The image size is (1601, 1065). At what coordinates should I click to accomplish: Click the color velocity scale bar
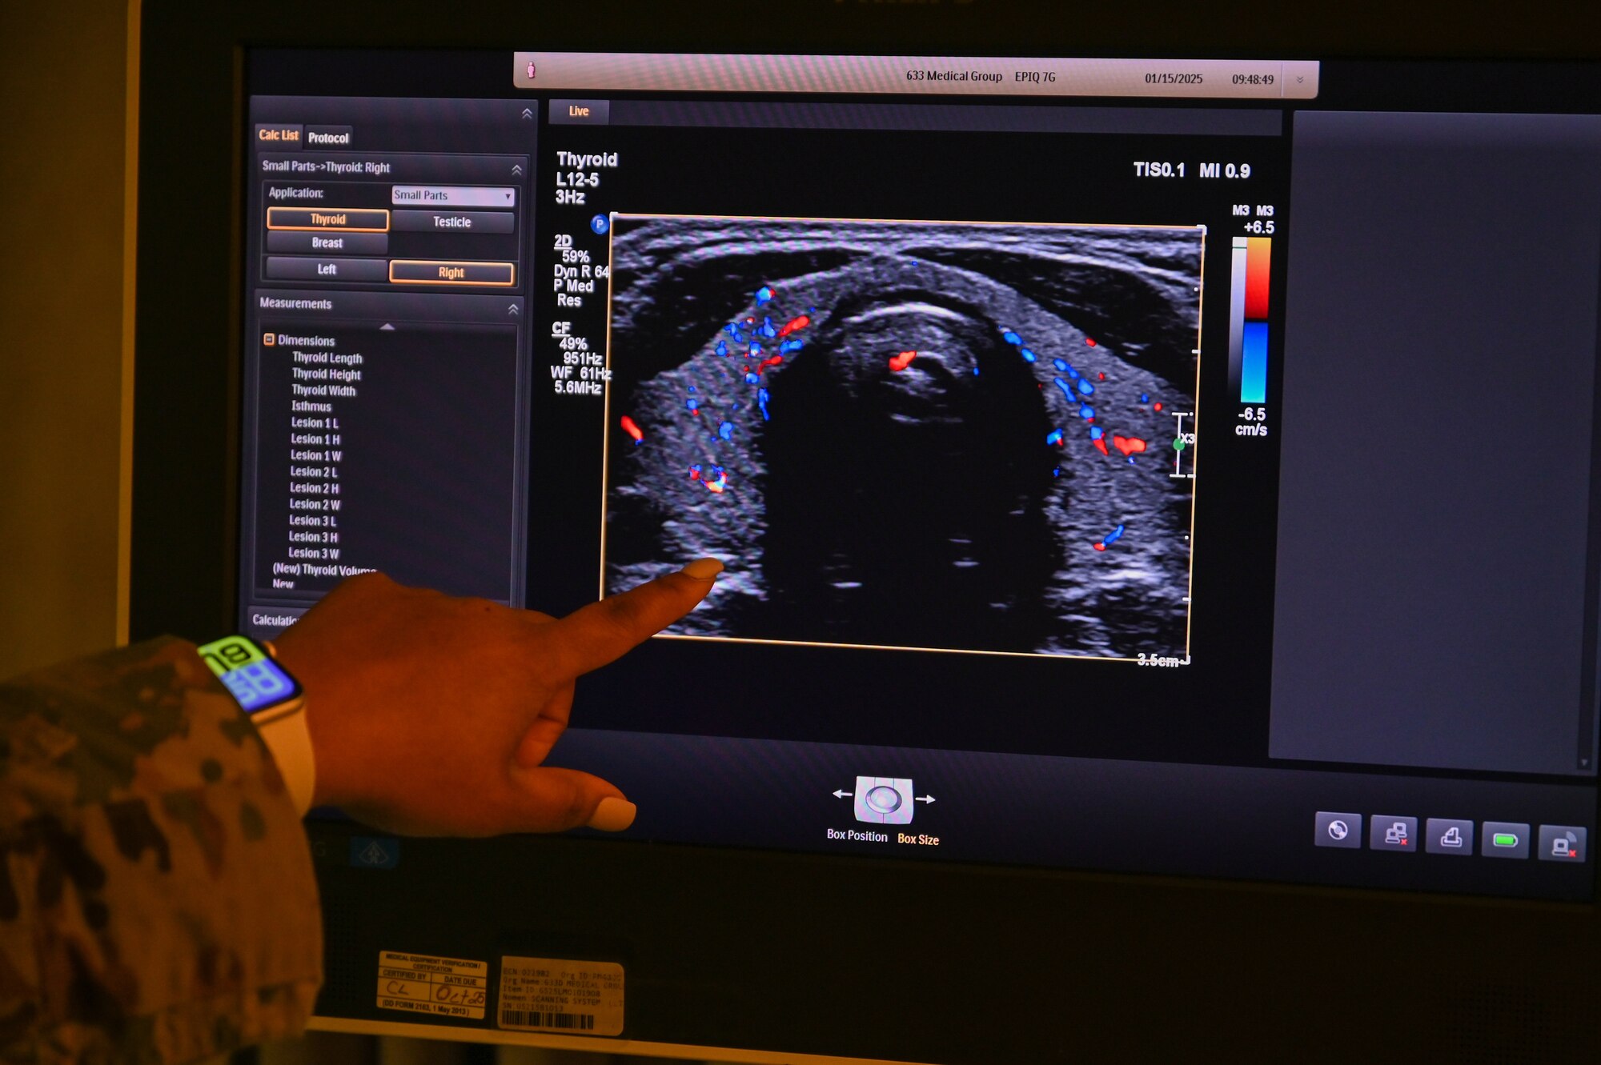pos(1257,320)
